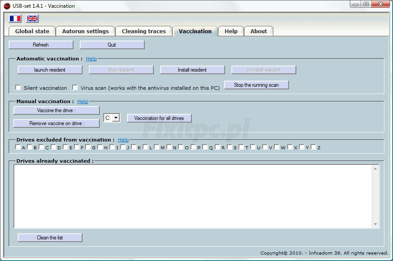The width and height of the screenshot is (393, 261).
Task: Click Clean the list button
Action: coord(50,238)
